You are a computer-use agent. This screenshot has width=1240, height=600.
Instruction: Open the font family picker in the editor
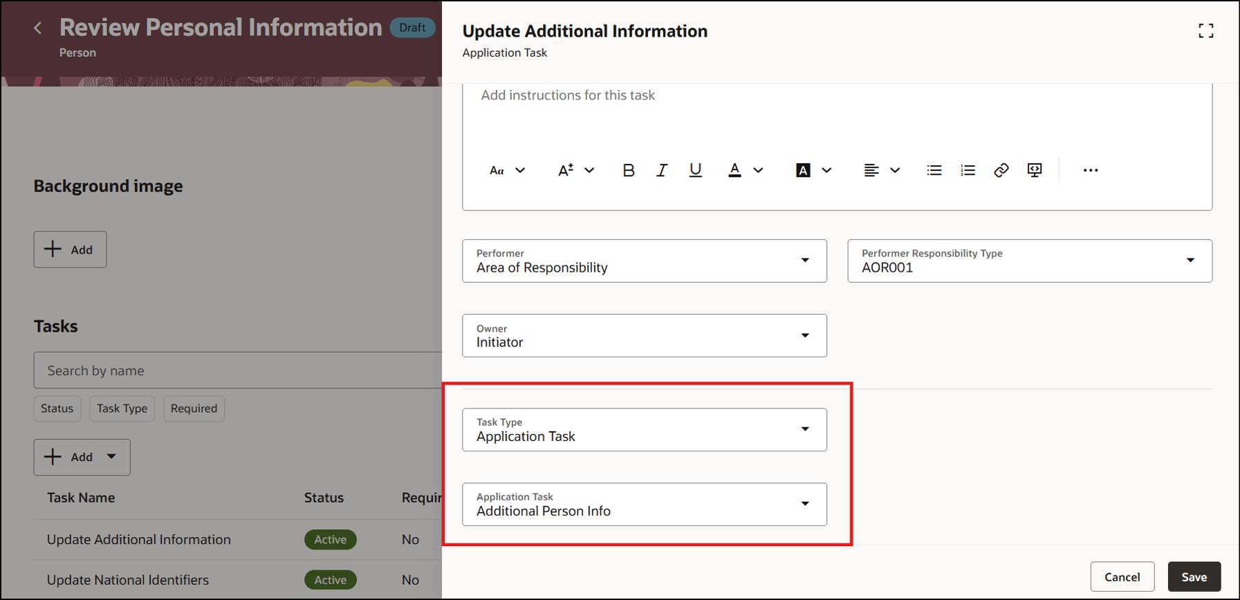pyautogui.click(x=497, y=170)
